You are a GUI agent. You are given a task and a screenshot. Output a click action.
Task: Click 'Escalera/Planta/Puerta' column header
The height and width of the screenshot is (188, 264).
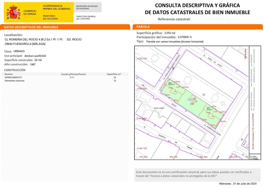73,74
